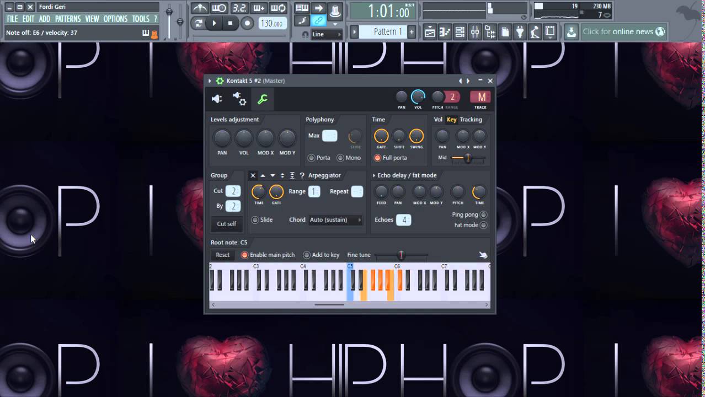The image size is (705, 397).
Task: Open the Mixer window icon
Action: 475,32
